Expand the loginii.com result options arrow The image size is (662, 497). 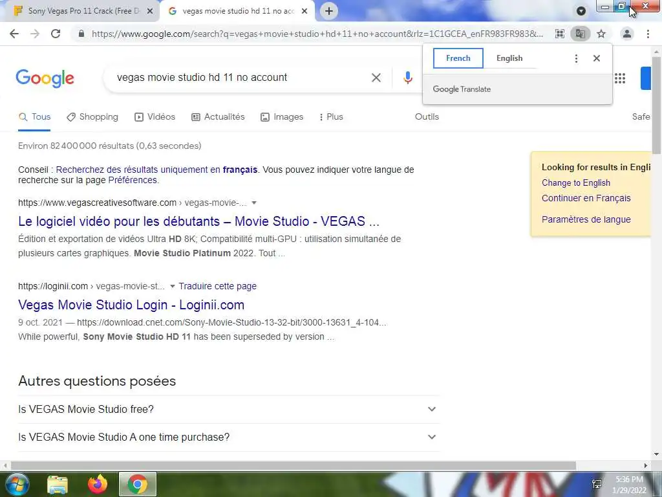(x=172, y=287)
